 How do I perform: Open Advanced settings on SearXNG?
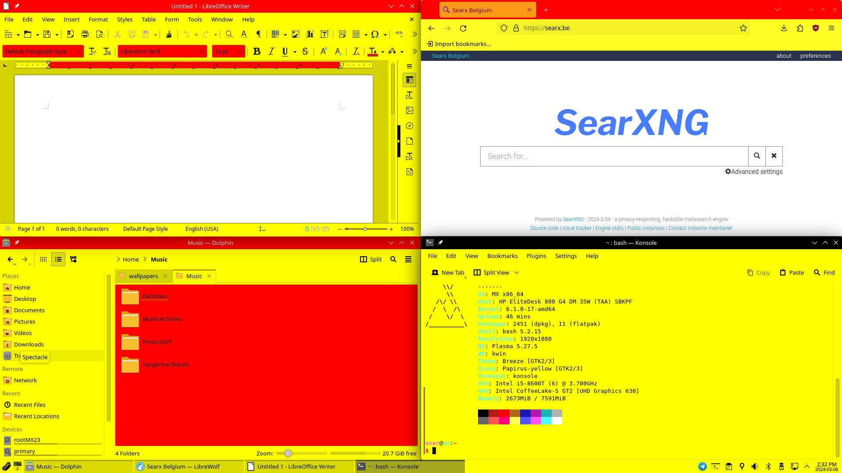coord(754,172)
